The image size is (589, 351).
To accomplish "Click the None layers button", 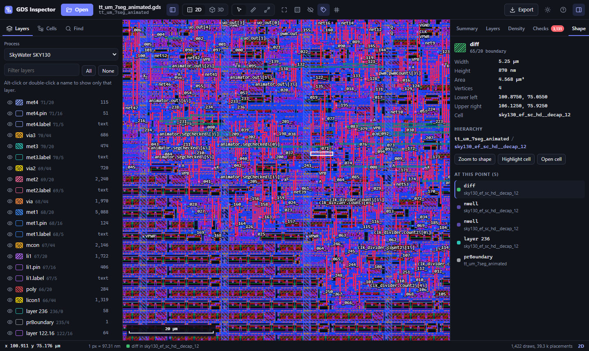I will [x=108, y=71].
